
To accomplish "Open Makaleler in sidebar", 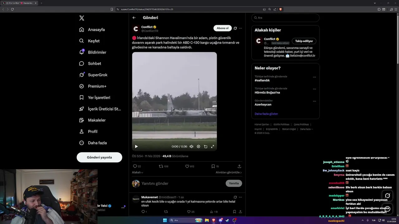I will coord(92,120).
